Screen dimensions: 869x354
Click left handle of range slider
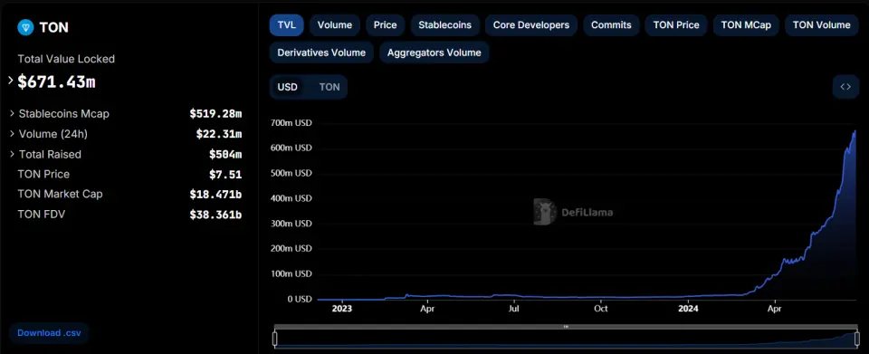pyautogui.click(x=274, y=339)
